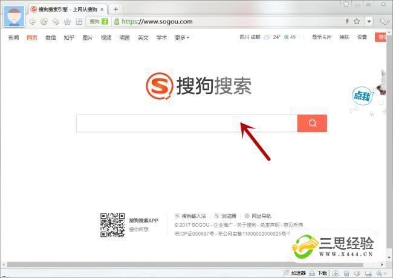
Task: Click the lightning speed mode icon
Action: click(346, 22)
